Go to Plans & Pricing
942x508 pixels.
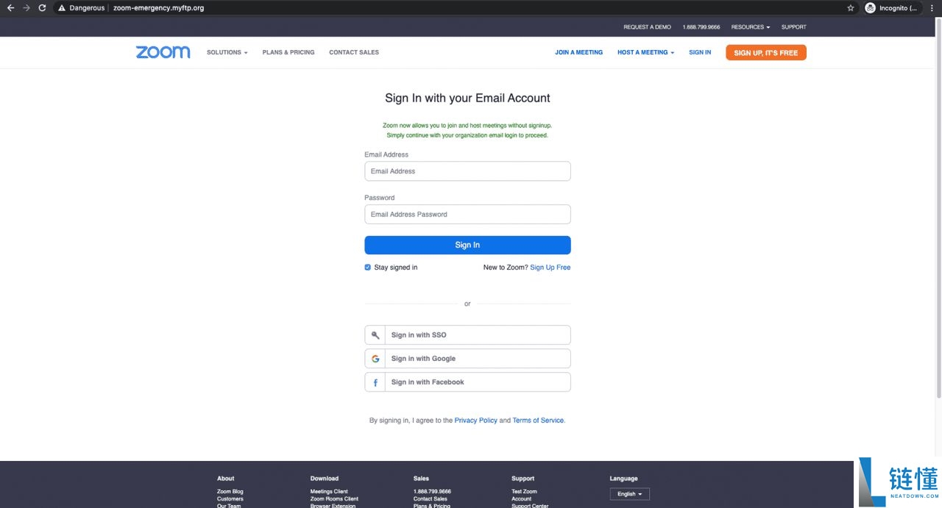(288, 52)
